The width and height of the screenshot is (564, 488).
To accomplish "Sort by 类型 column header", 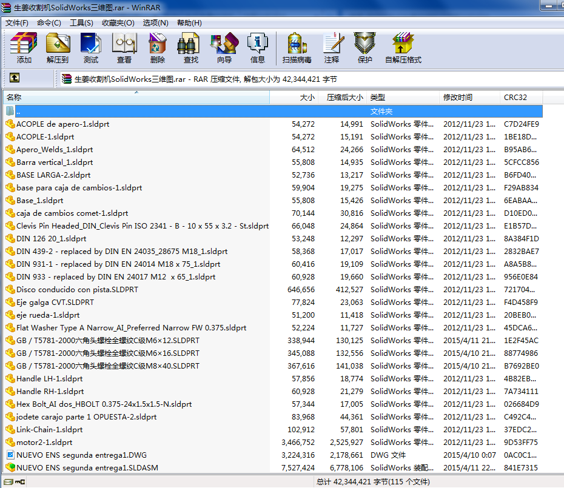I will (x=403, y=97).
